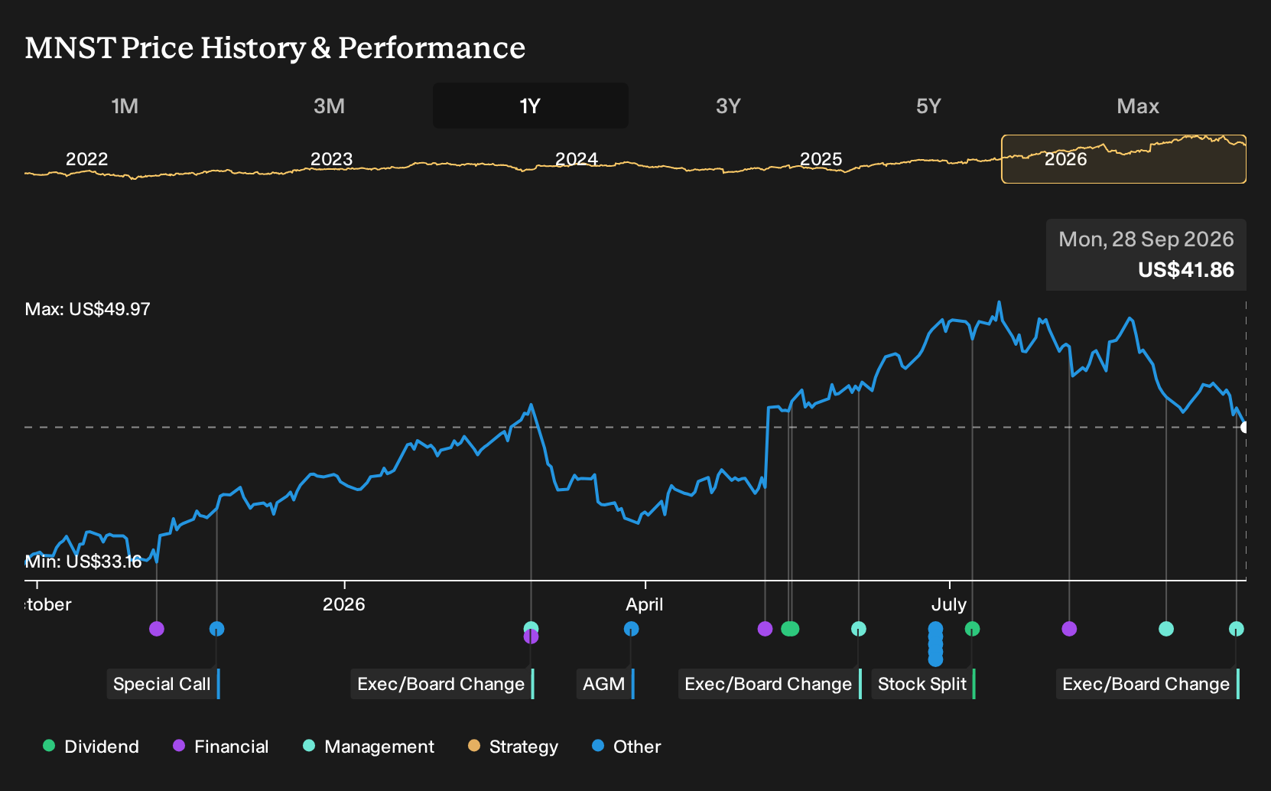The height and width of the screenshot is (791, 1271).
Task: Click the Max: US$49.97 label
Action: [x=87, y=309]
